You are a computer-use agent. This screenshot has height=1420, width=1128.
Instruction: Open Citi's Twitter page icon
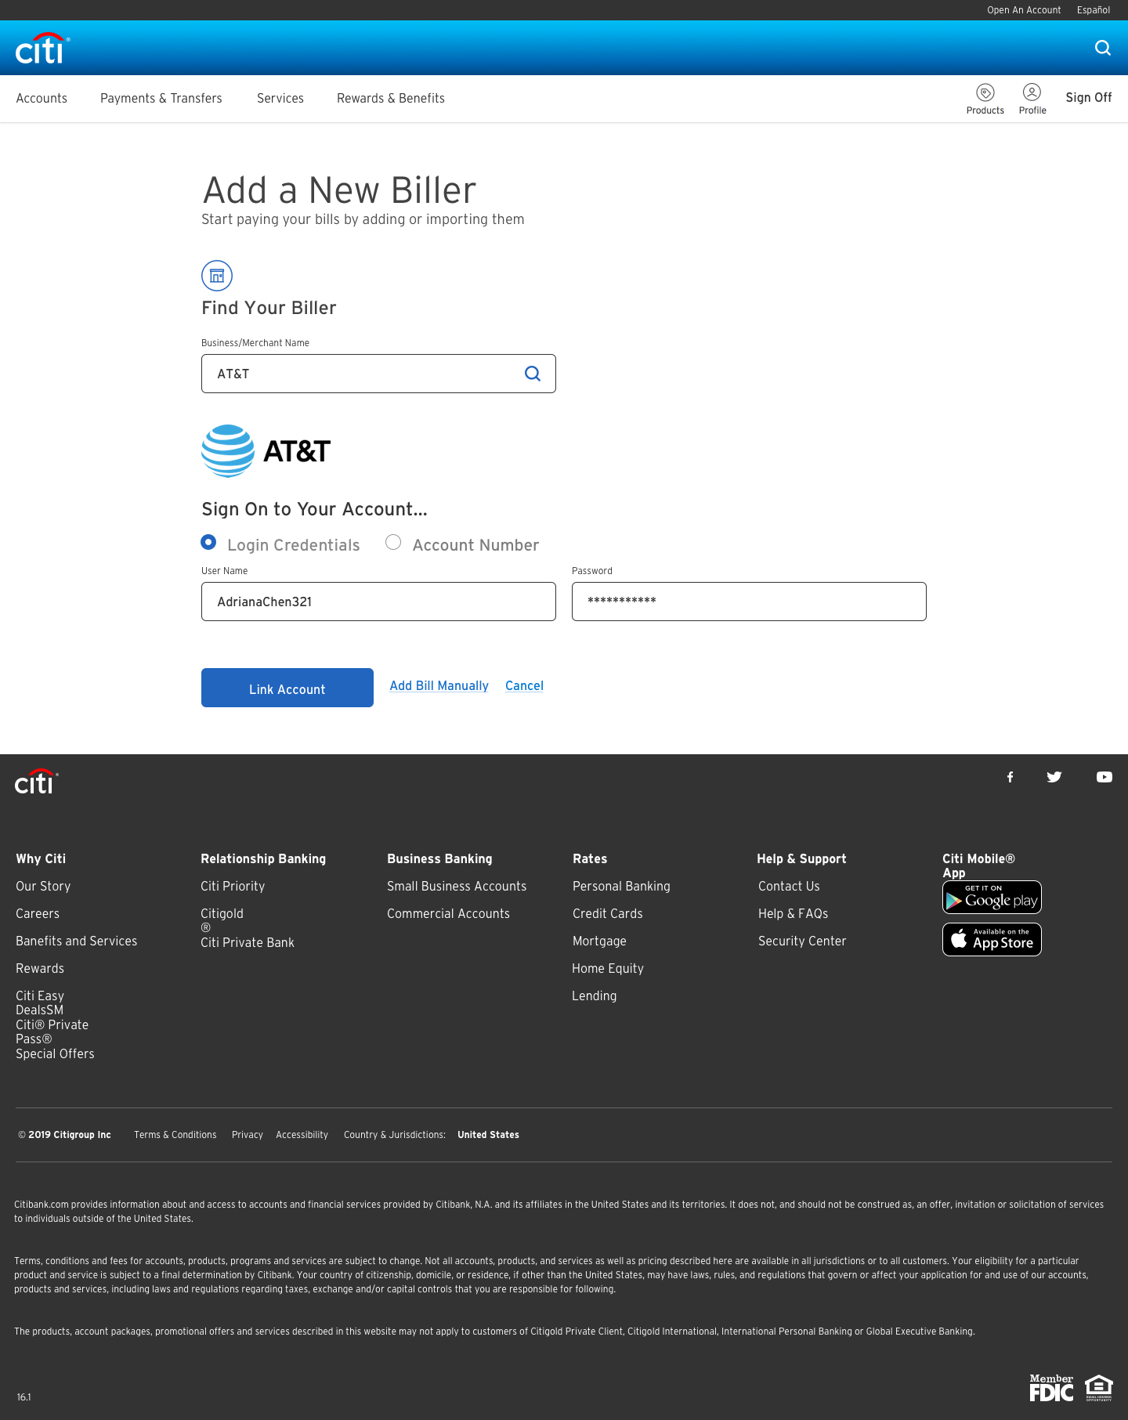1054,777
